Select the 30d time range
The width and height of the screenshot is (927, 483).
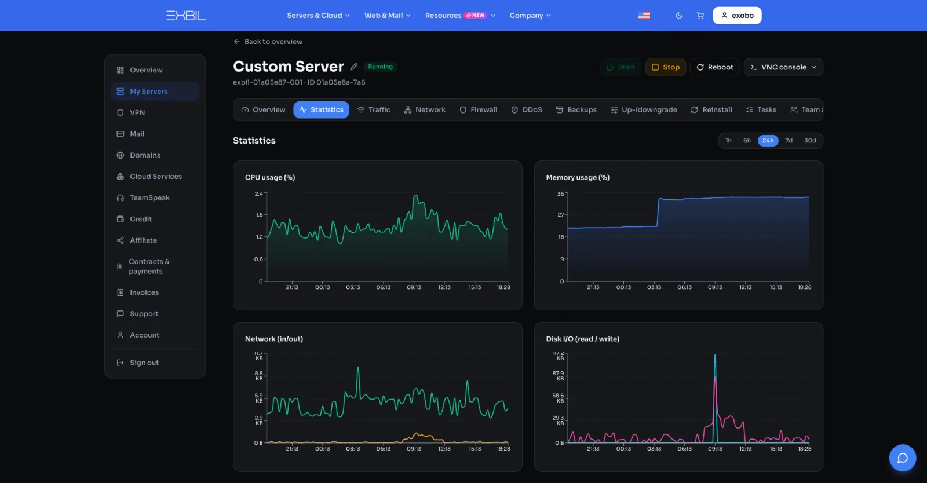[x=810, y=141]
